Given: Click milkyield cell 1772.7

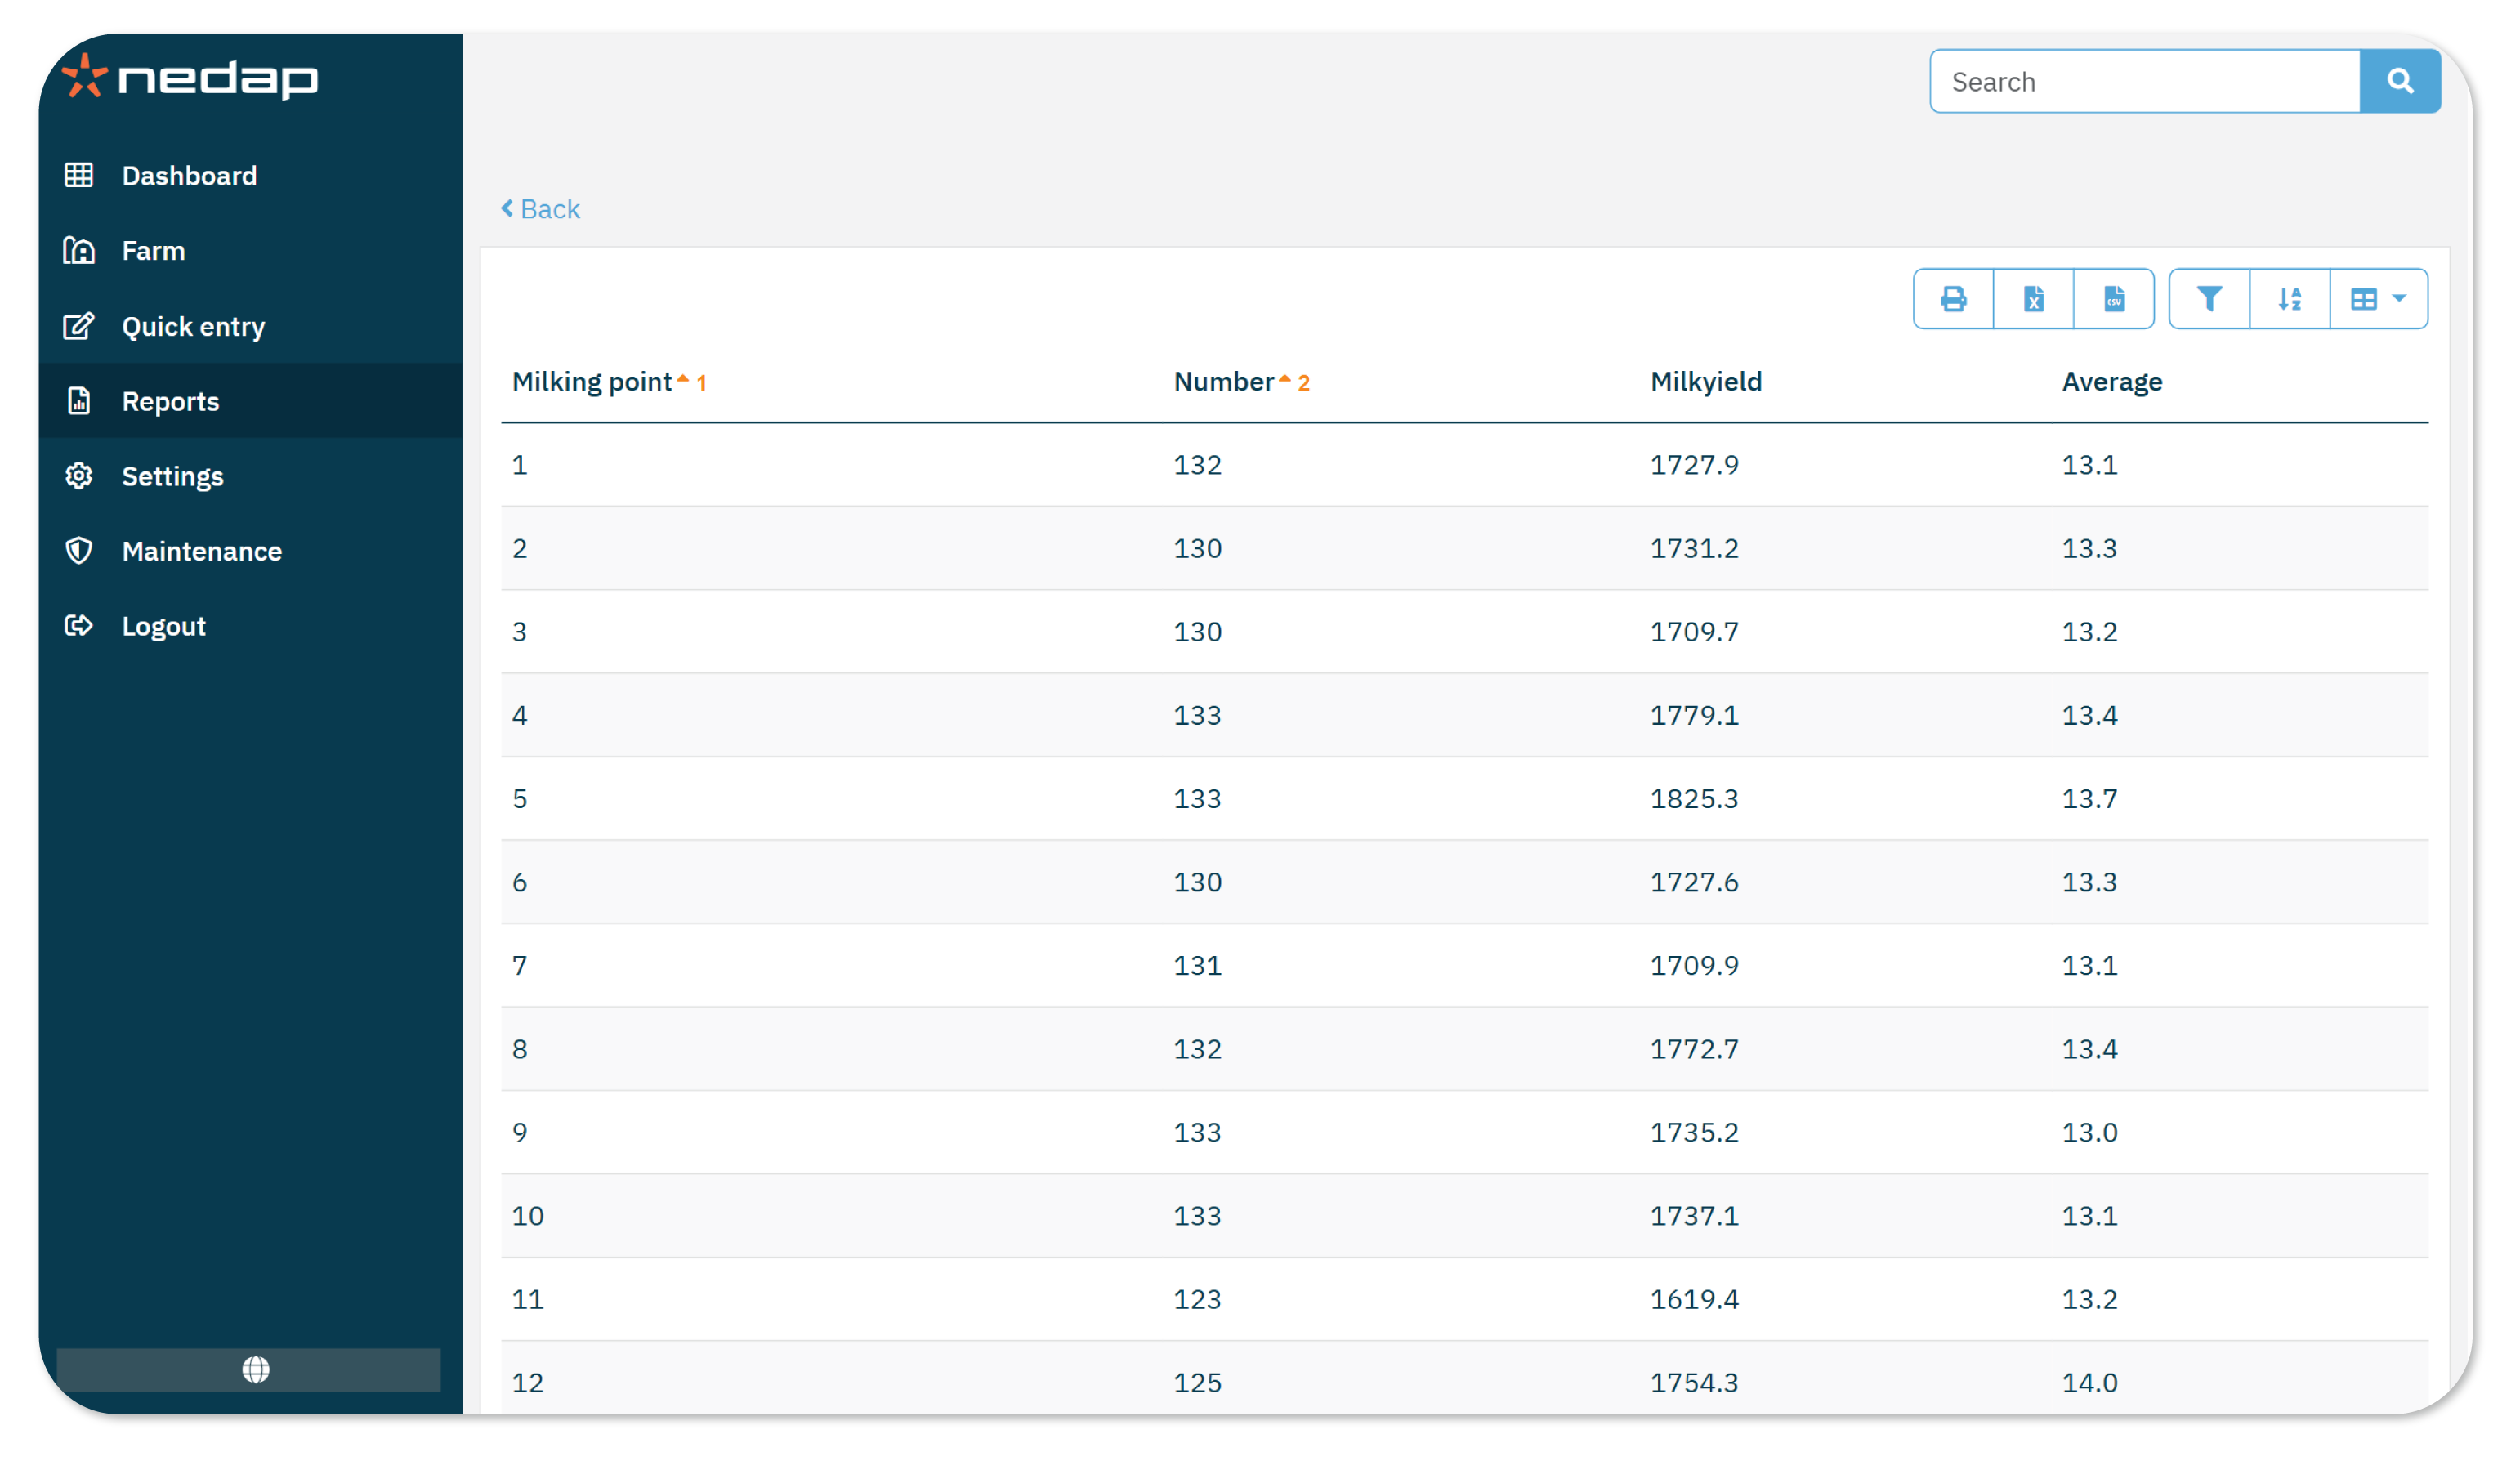Looking at the screenshot, I should click(1694, 1050).
